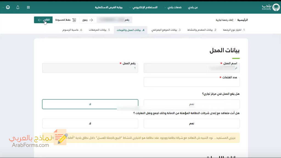This screenshot has height=158, width=281.
Task: Switch to the بيانات المرفقات step tab
Action: point(99,30)
